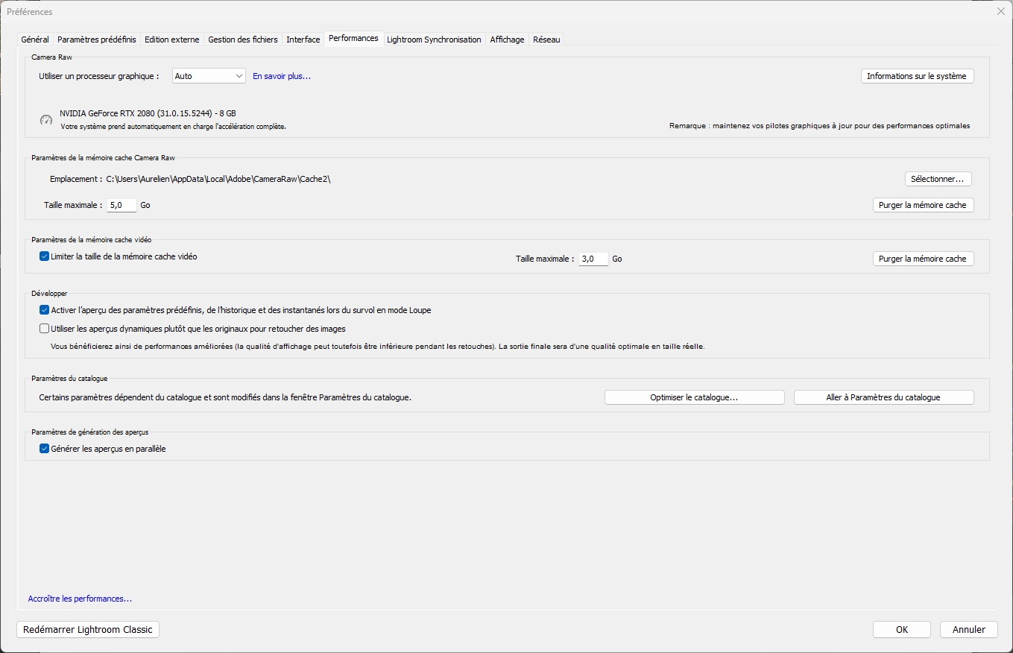Click Redémarrer Lightroom Classic button

[x=88, y=629]
